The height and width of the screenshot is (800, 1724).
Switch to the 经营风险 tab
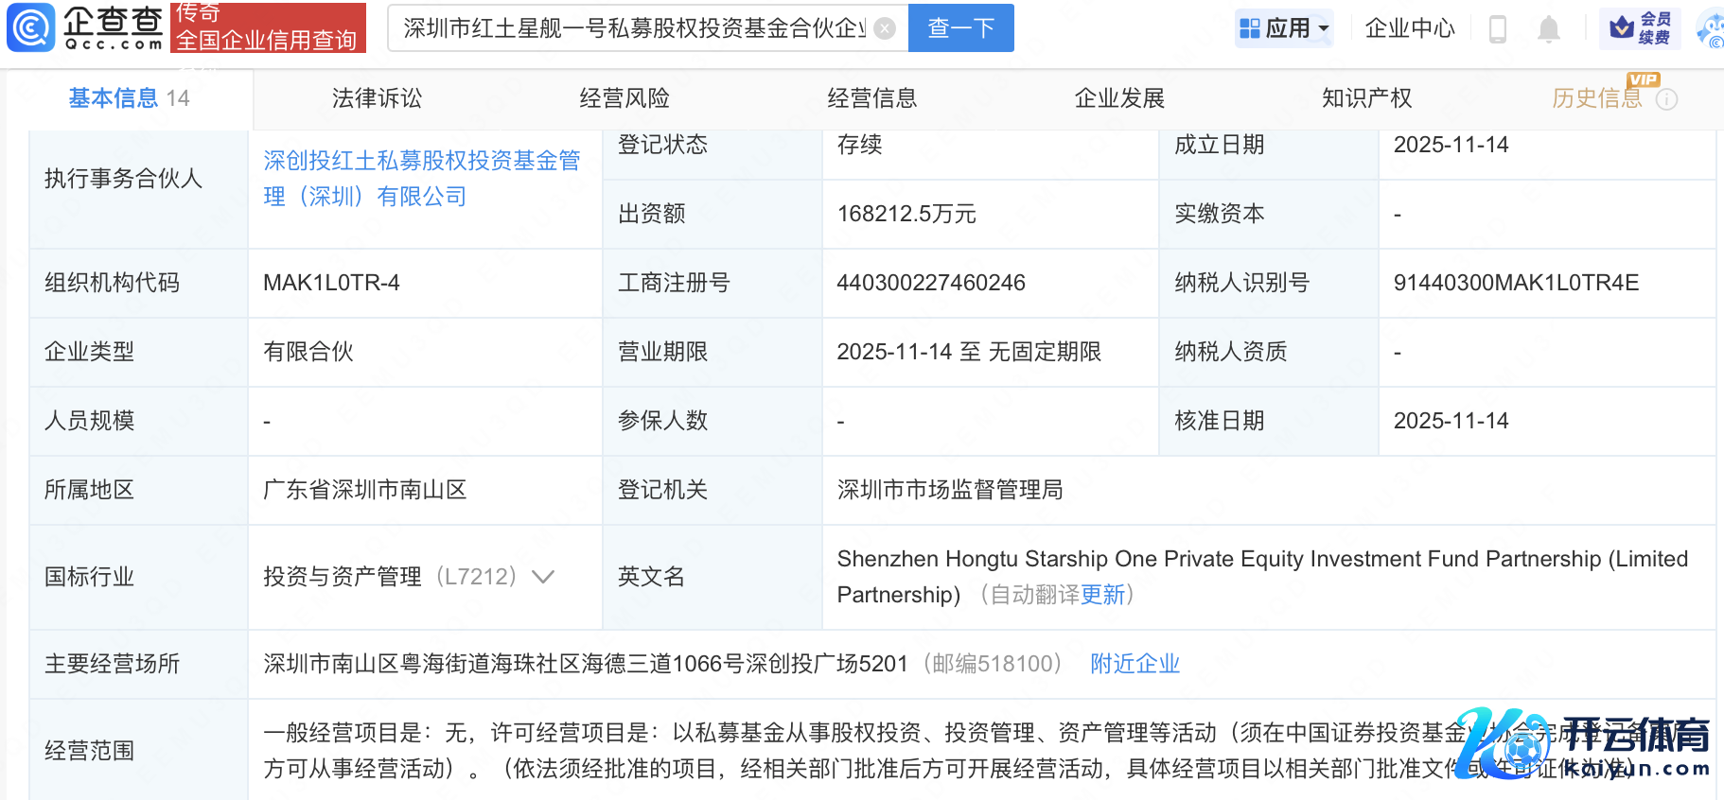tap(625, 98)
